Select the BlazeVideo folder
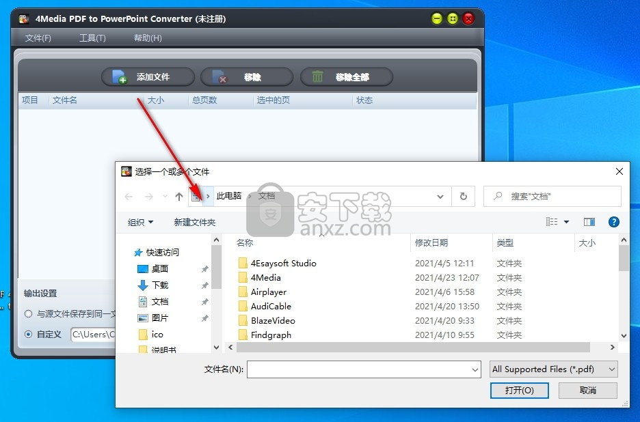Viewport: 640px width, 422px height. coord(273,320)
